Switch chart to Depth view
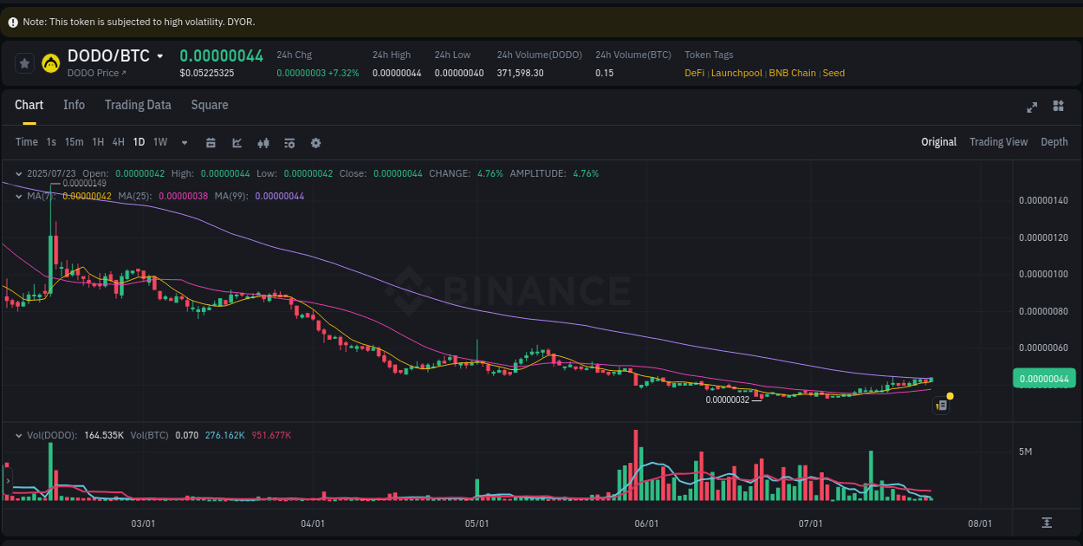The image size is (1083, 546). click(x=1054, y=141)
